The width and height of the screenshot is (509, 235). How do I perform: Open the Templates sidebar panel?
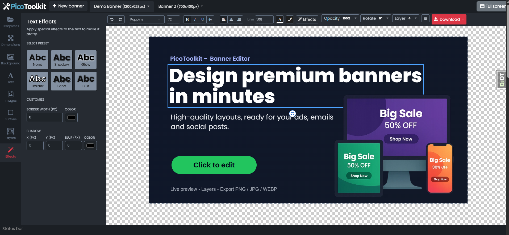coord(11,22)
